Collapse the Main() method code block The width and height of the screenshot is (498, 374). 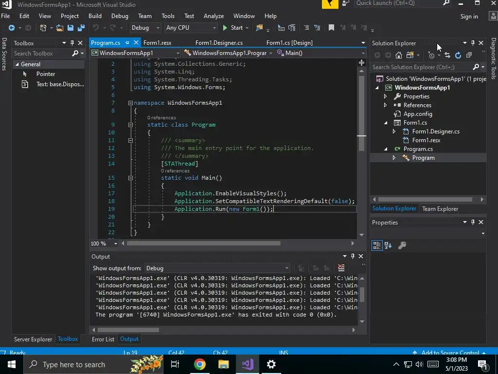[x=130, y=178]
